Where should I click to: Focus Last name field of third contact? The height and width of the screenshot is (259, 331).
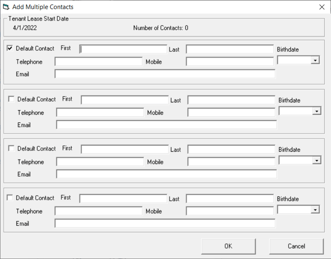[x=231, y=149]
